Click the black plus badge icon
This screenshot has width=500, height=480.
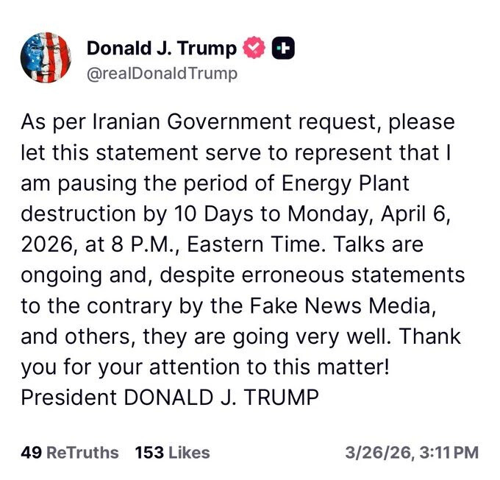(x=284, y=49)
